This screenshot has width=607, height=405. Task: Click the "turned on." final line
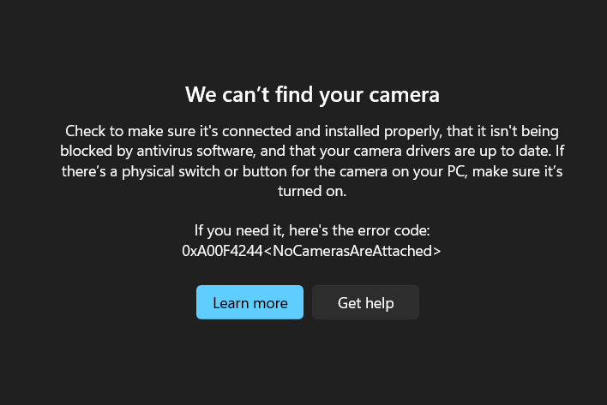point(312,191)
